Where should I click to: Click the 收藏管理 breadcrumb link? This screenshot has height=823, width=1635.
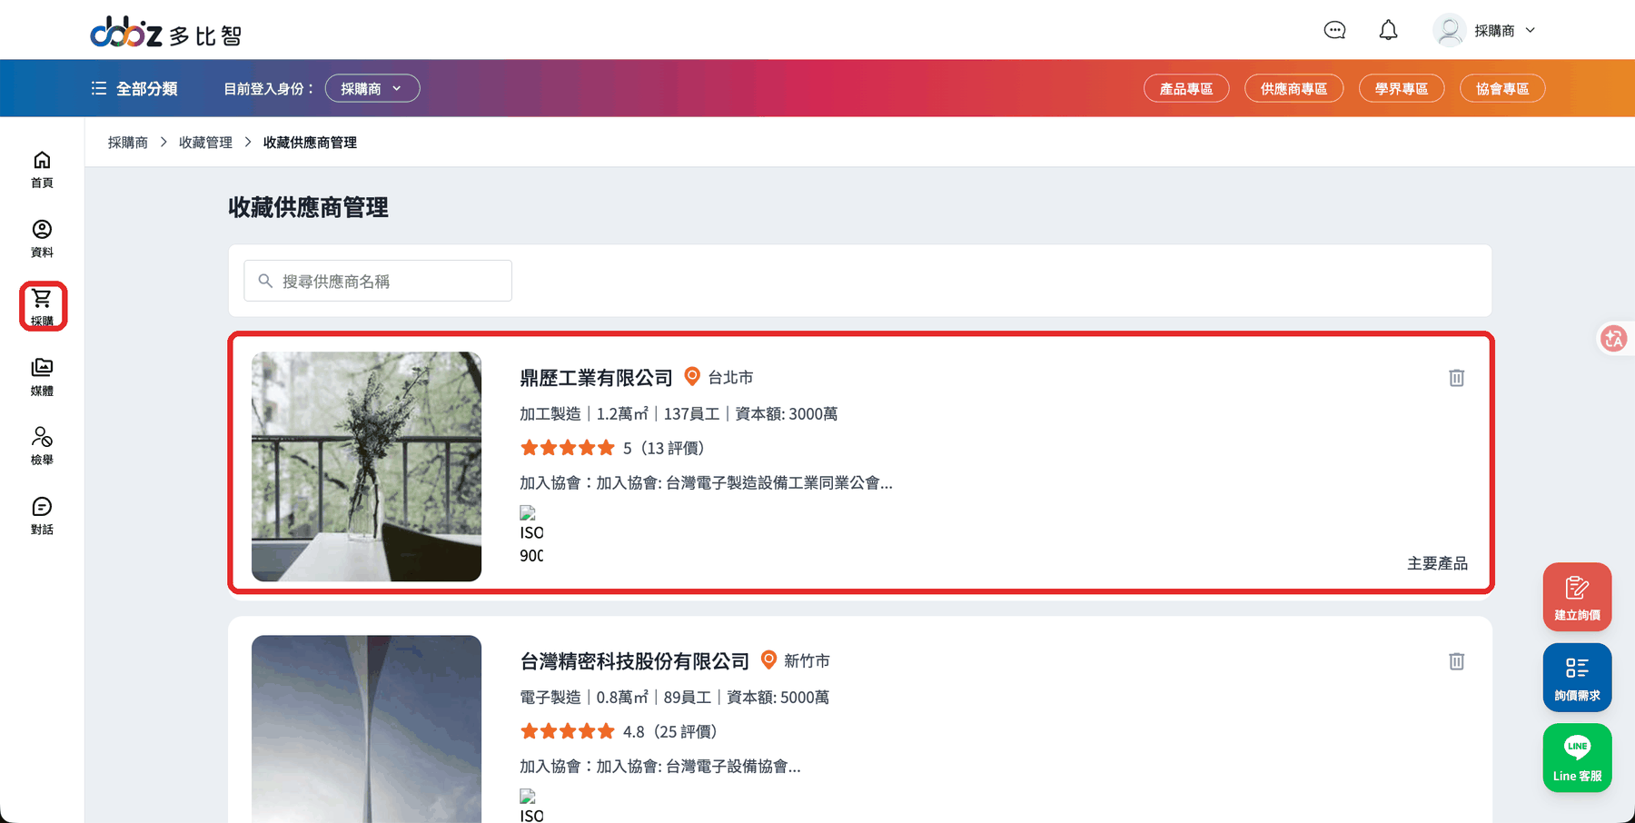point(205,142)
